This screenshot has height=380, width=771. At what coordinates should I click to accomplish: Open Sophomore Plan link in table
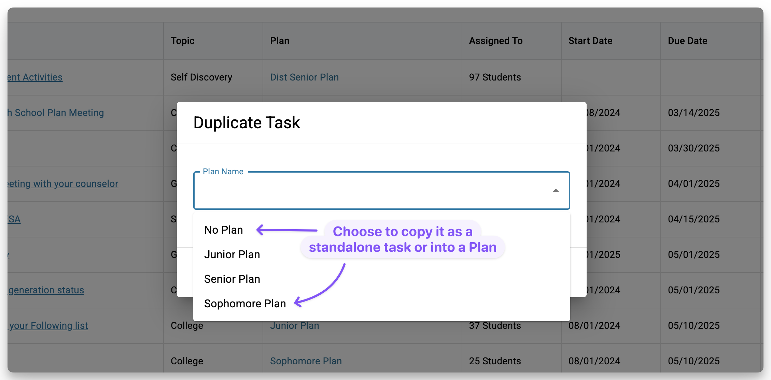pos(306,361)
